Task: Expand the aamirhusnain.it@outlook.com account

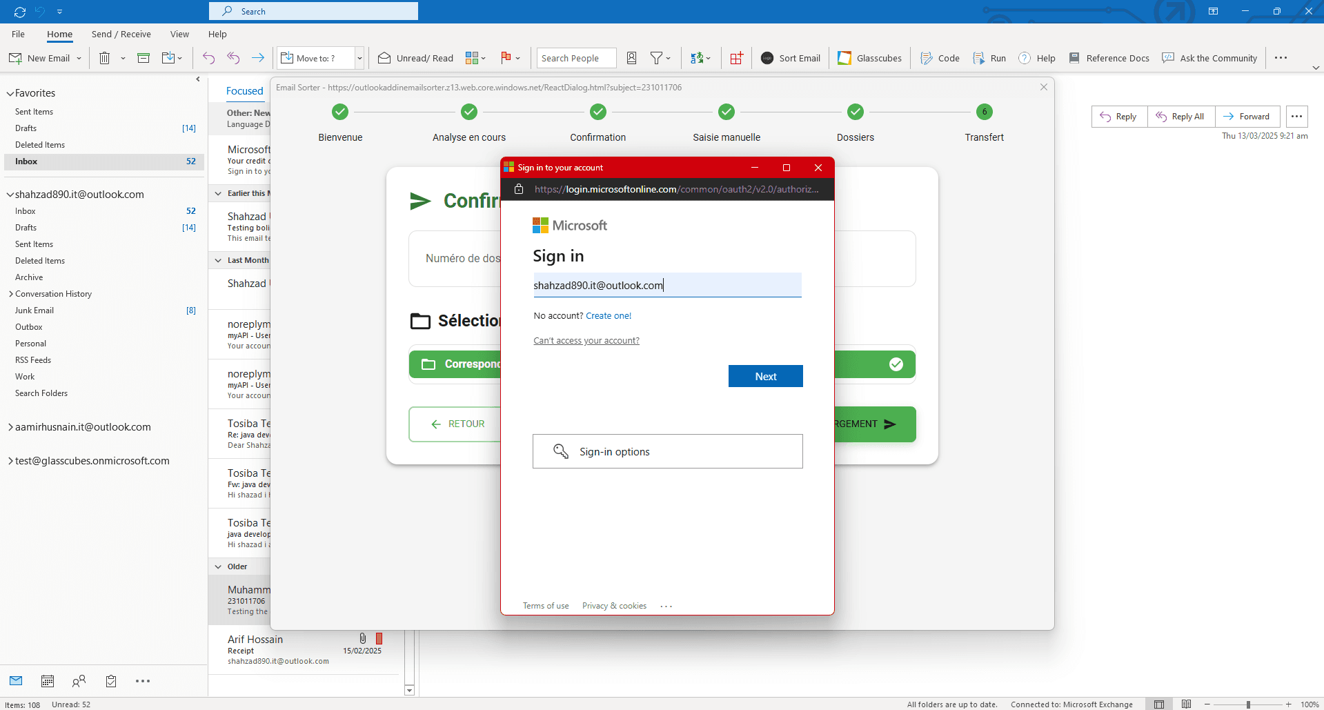Action: coord(10,427)
